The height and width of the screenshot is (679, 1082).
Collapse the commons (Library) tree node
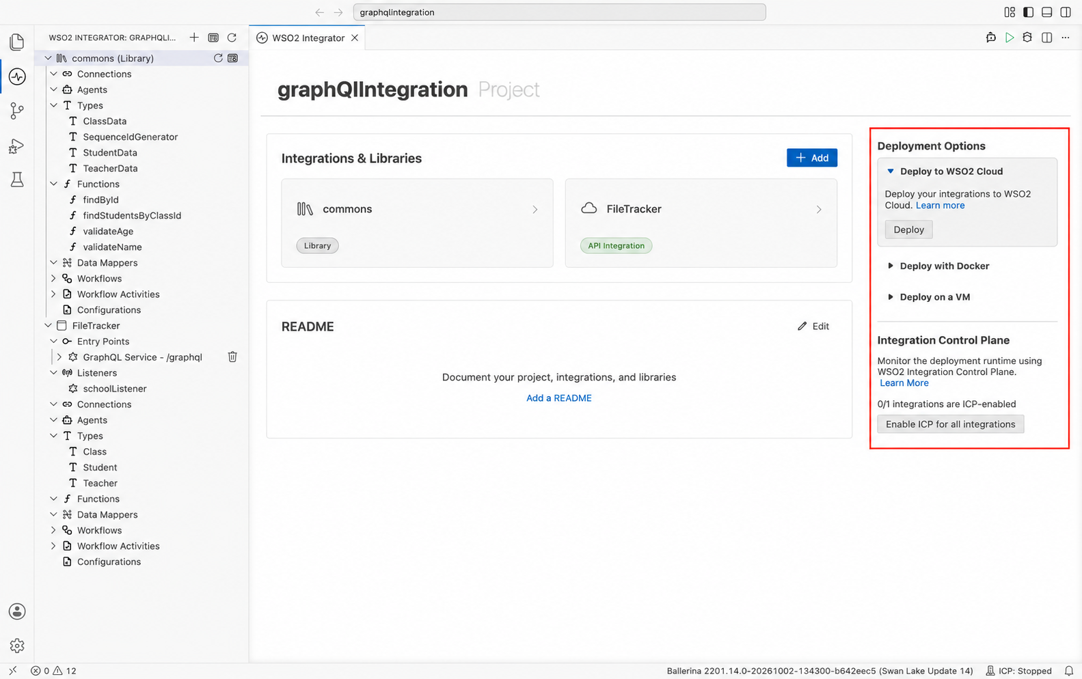coord(48,58)
